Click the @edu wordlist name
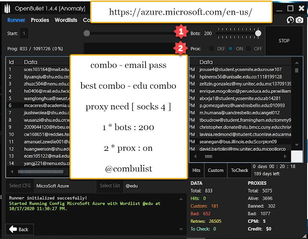The image size is (308, 239). point(131,186)
